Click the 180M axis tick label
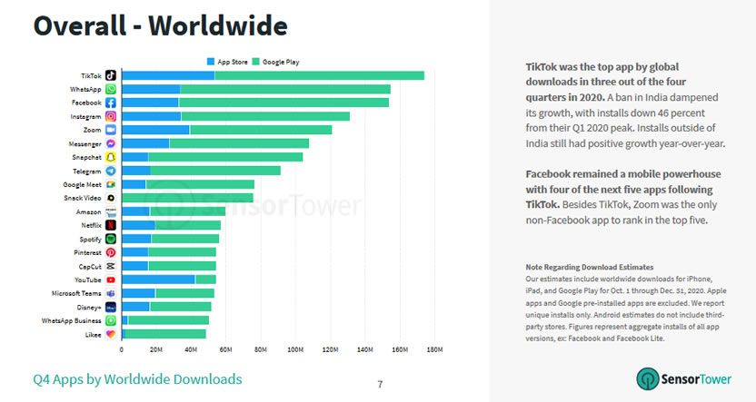The image size is (756, 402). point(434,349)
